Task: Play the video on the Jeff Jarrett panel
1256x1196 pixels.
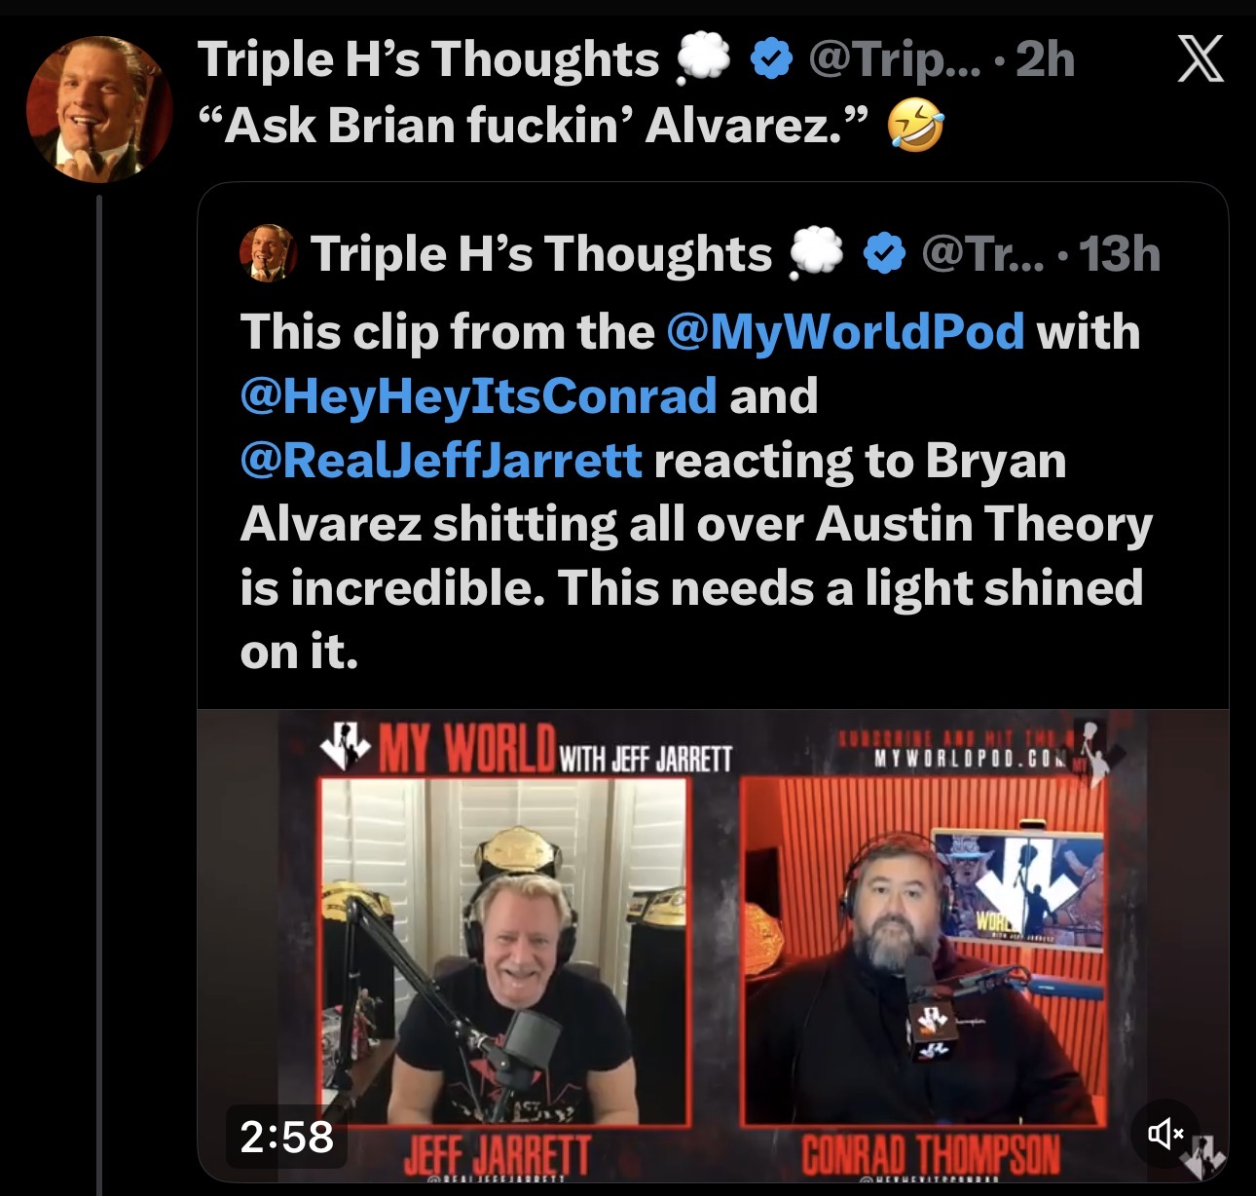Action: [x=503, y=951]
